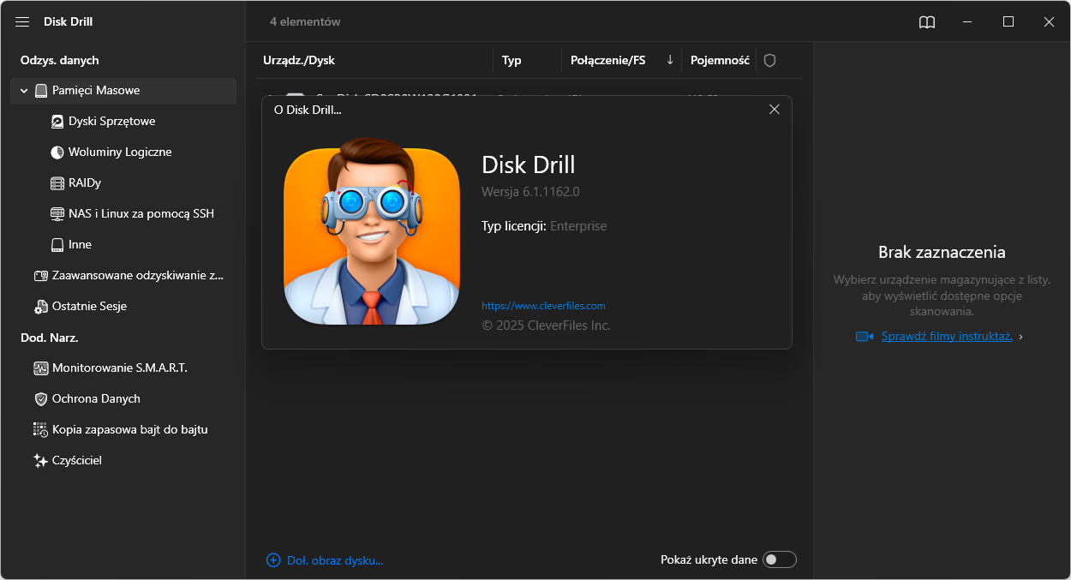This screenshot has width=1071, height=580.
Task: Open Kopia zapasowa bajt do bajtu
Action: [x=129, y=430]
